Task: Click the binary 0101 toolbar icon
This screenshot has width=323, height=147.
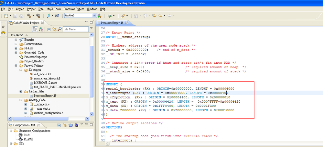Action: pos(57,15)
